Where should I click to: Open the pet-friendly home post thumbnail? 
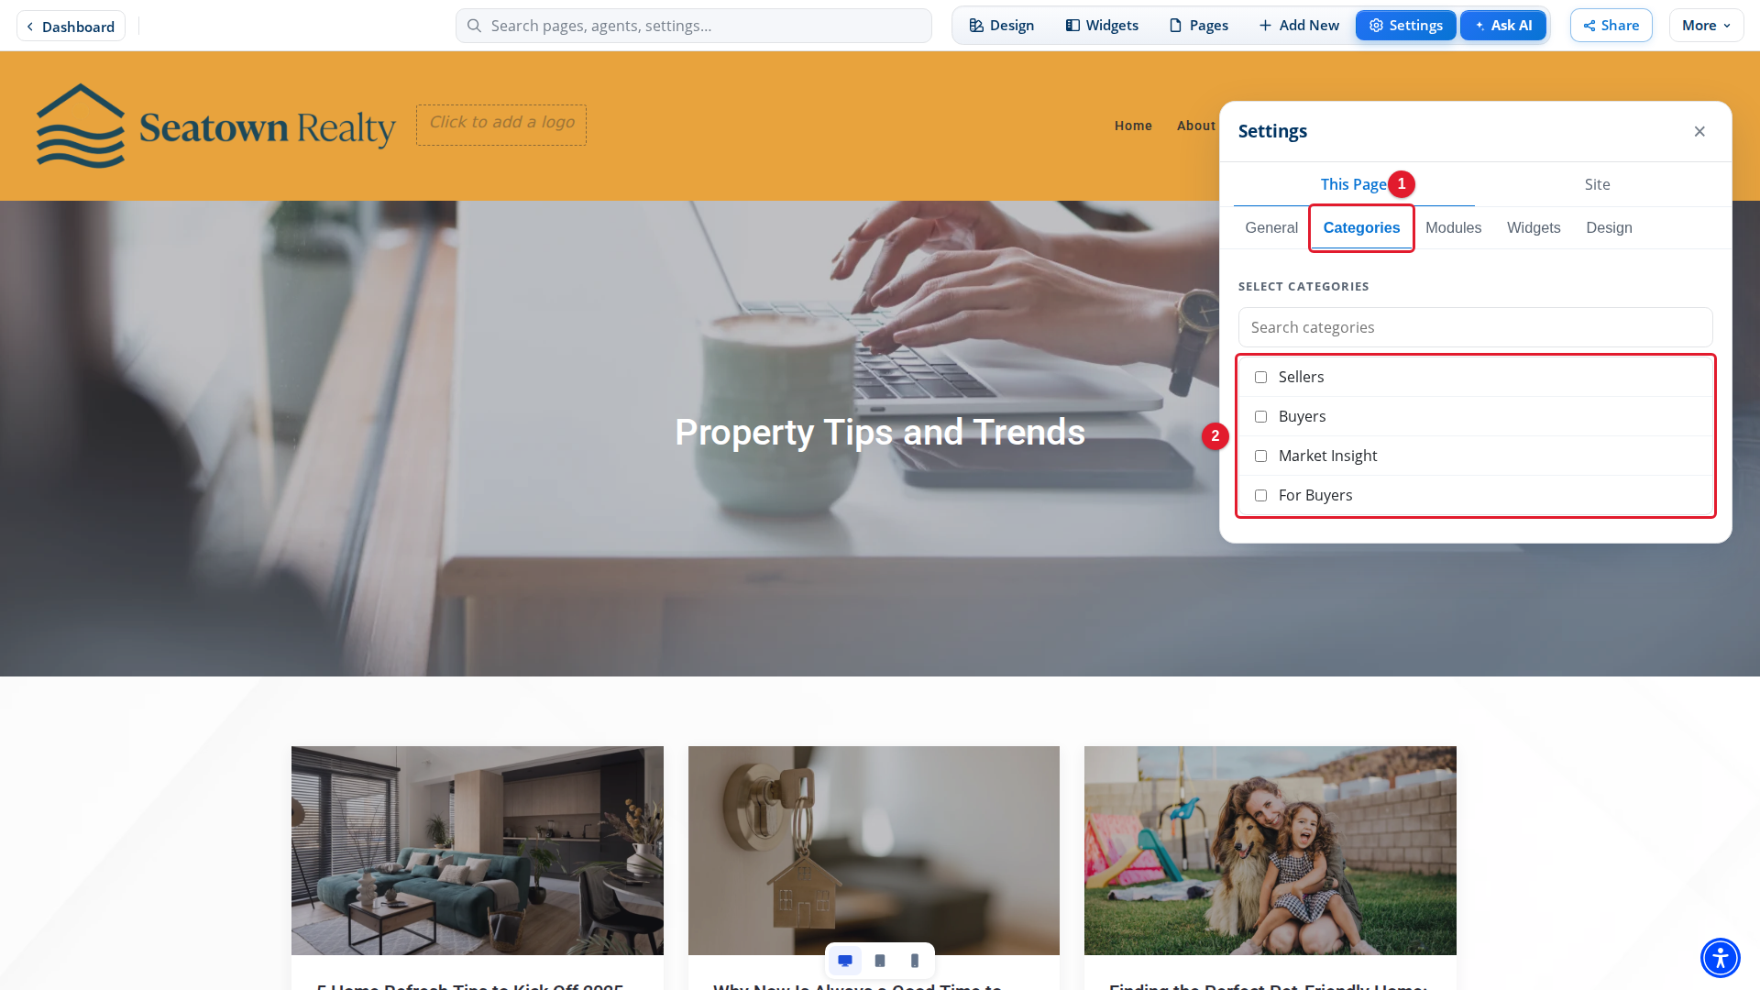click(1270, 851)
